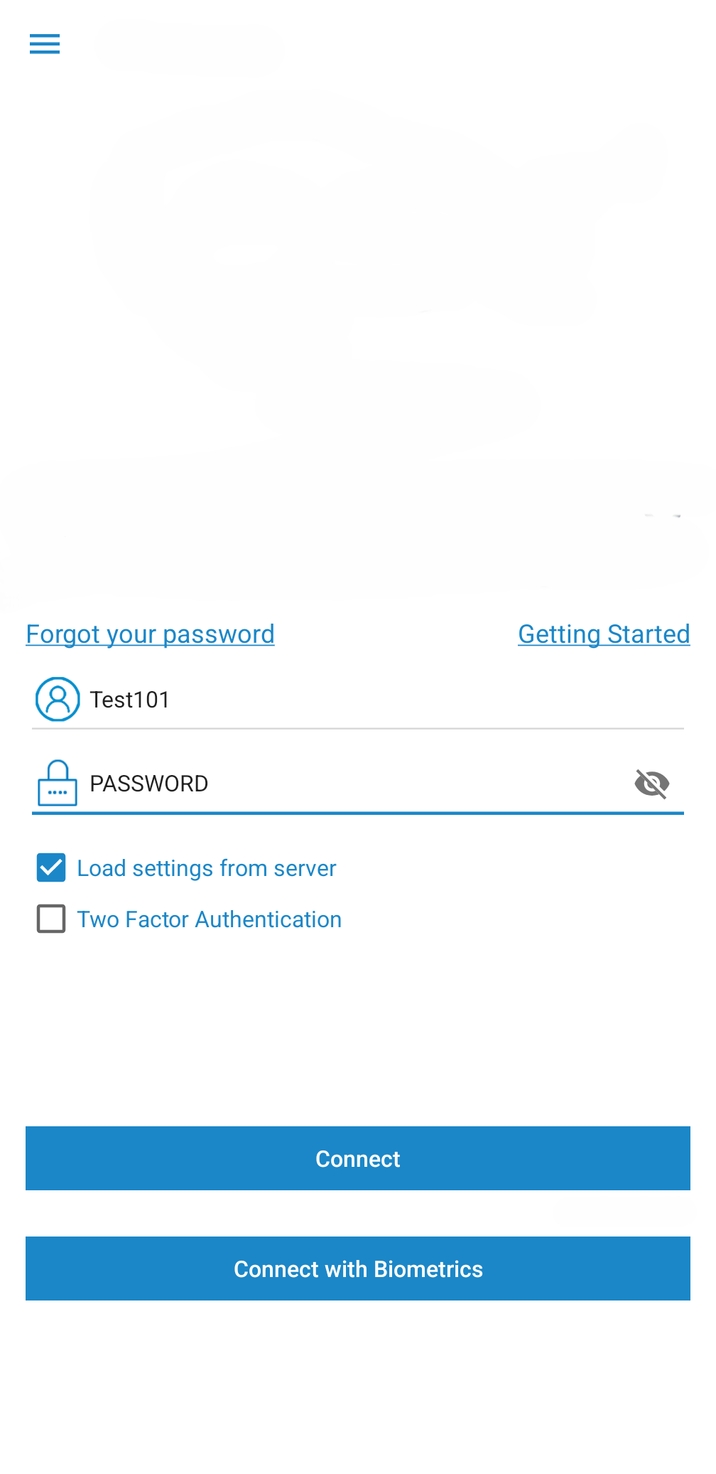Click the blue underline beneath the password field
Screen dimensions: 716x1474
click(358, 813)
